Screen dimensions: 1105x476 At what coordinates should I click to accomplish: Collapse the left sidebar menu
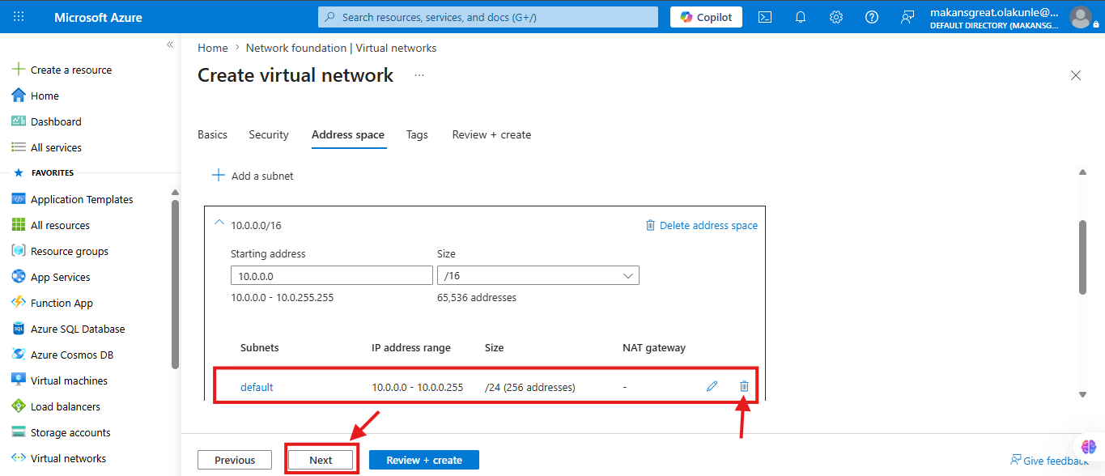click(x=170, y=45)
